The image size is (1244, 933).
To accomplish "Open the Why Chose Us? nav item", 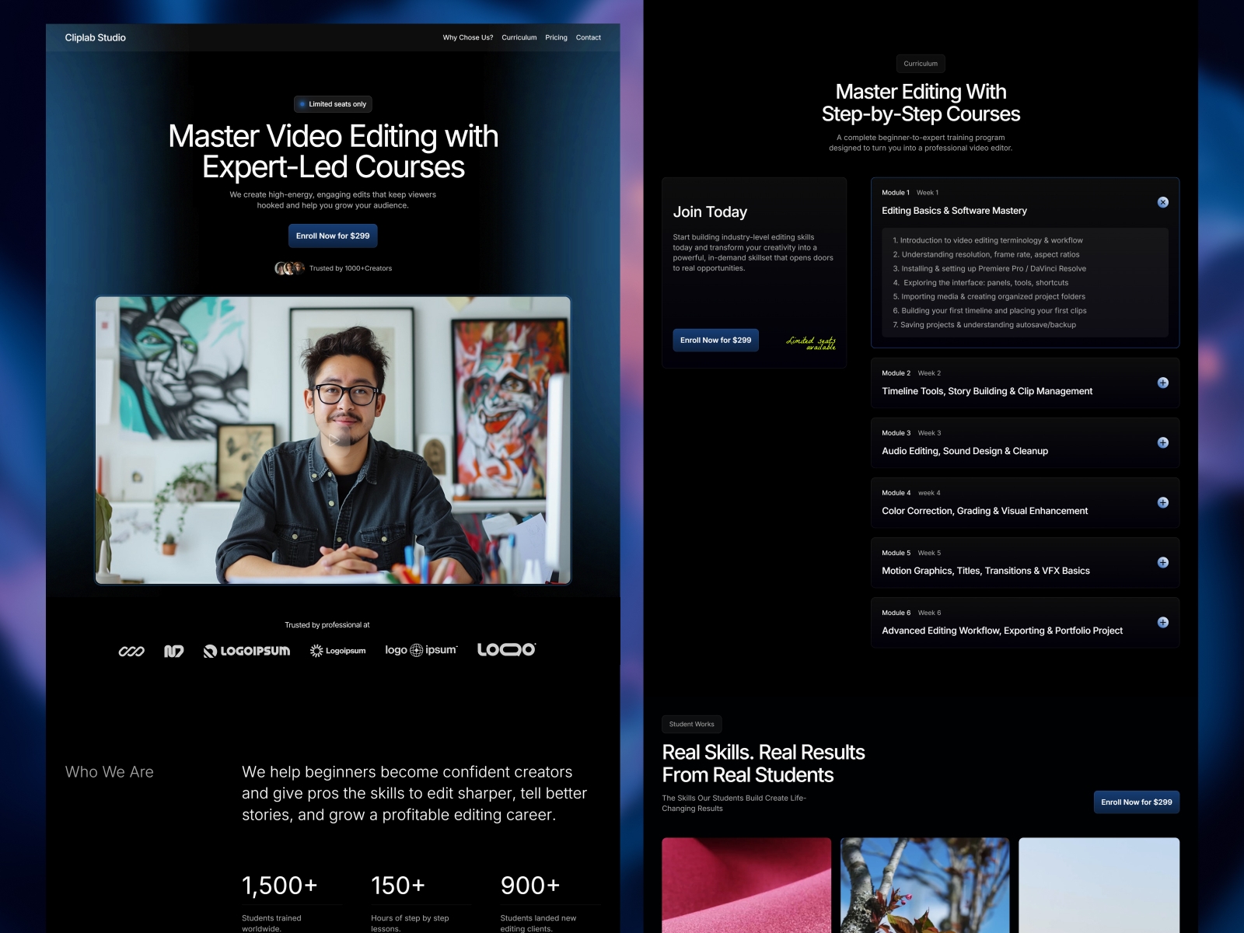I will [x=467, y=37].
